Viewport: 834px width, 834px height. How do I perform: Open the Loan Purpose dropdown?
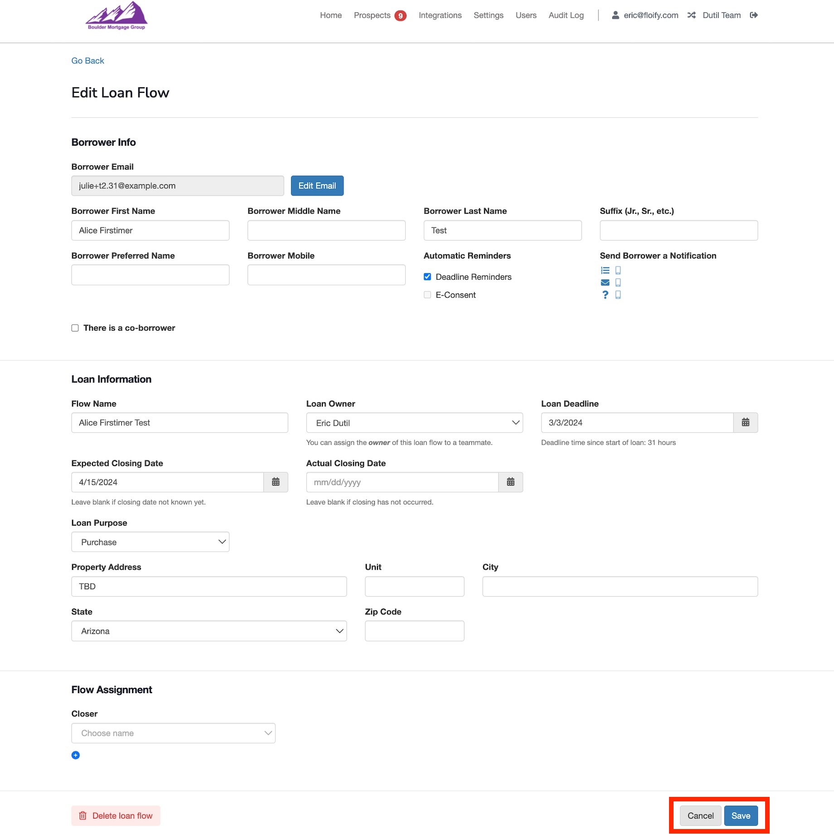click(150, 542)
